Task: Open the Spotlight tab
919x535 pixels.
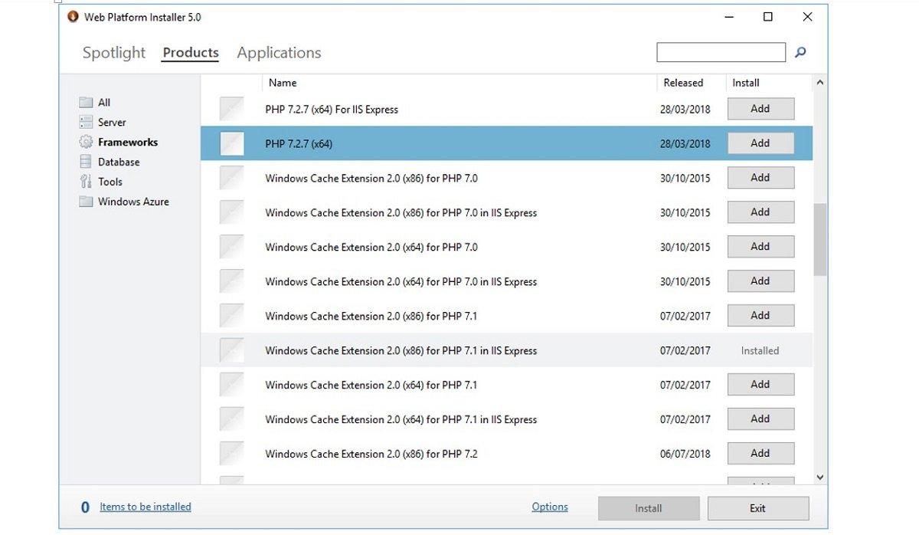Action: 114,53
